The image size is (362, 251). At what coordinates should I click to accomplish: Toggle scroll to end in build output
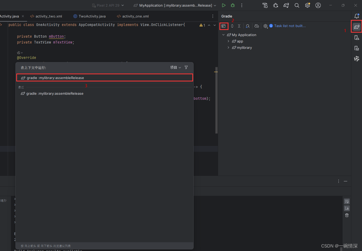pyautogui.click(x=347, y=208)
